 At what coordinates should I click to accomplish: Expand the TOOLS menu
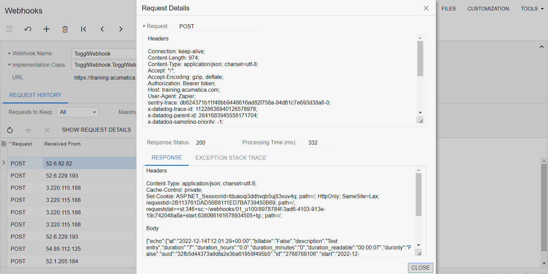click(x=531, y=8)
